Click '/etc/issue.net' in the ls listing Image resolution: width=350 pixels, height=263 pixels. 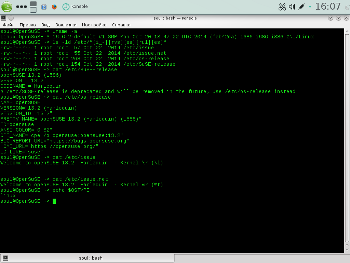[145, 53]
